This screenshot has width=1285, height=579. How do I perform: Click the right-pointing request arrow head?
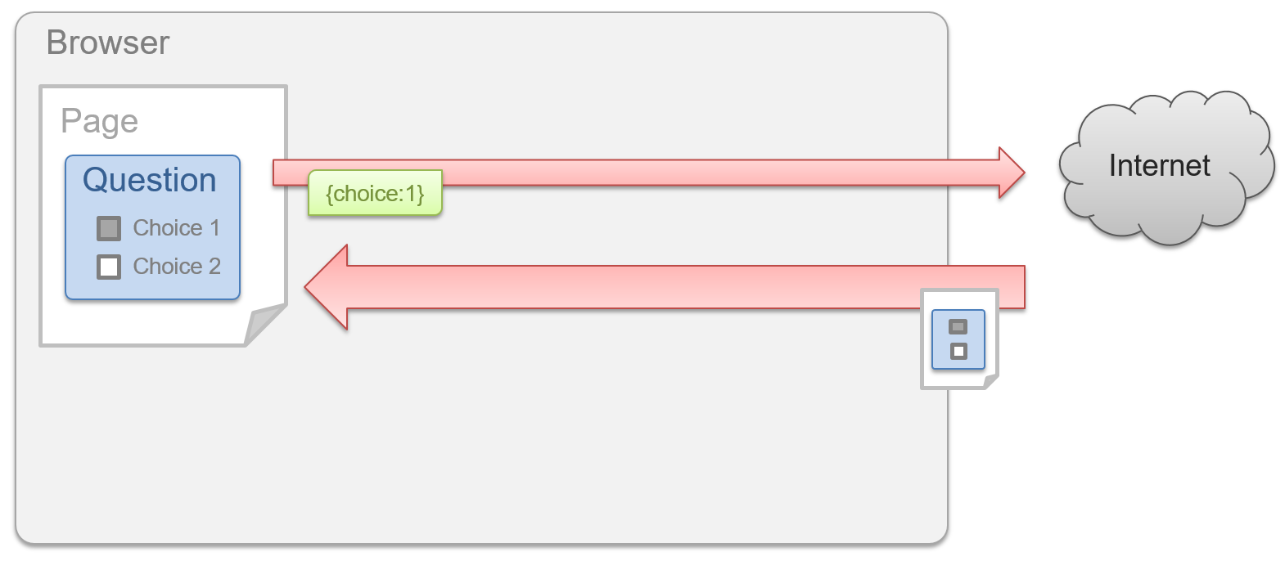tap(1012, 173)
